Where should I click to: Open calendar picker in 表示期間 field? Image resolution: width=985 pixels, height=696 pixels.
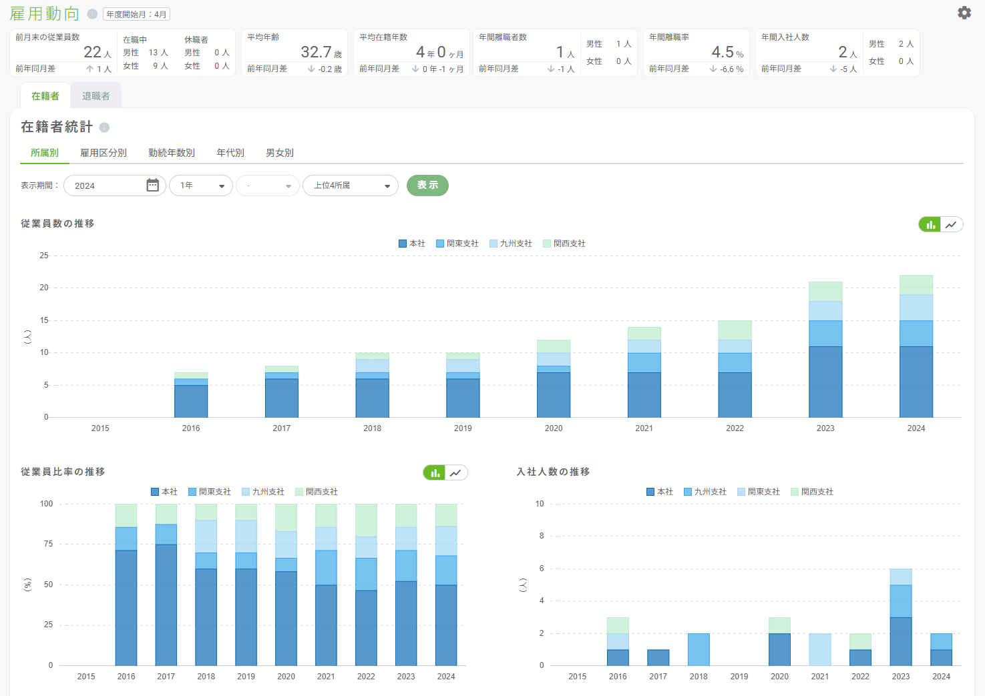click(152, 186)
